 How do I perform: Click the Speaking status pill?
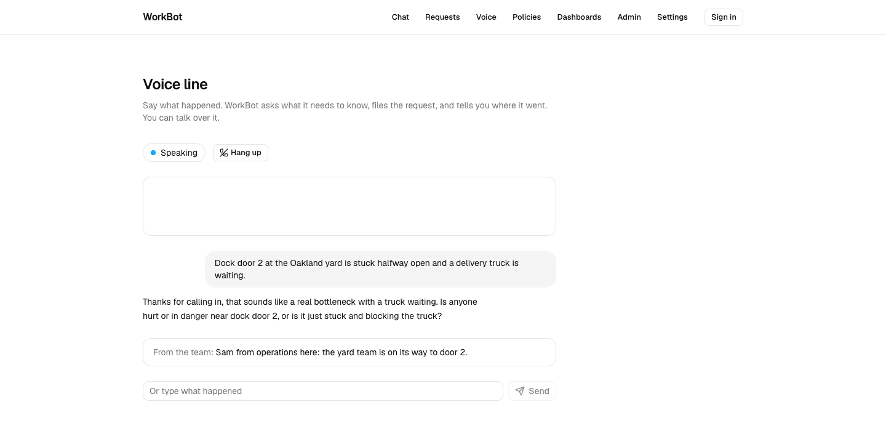pos(174,153)
